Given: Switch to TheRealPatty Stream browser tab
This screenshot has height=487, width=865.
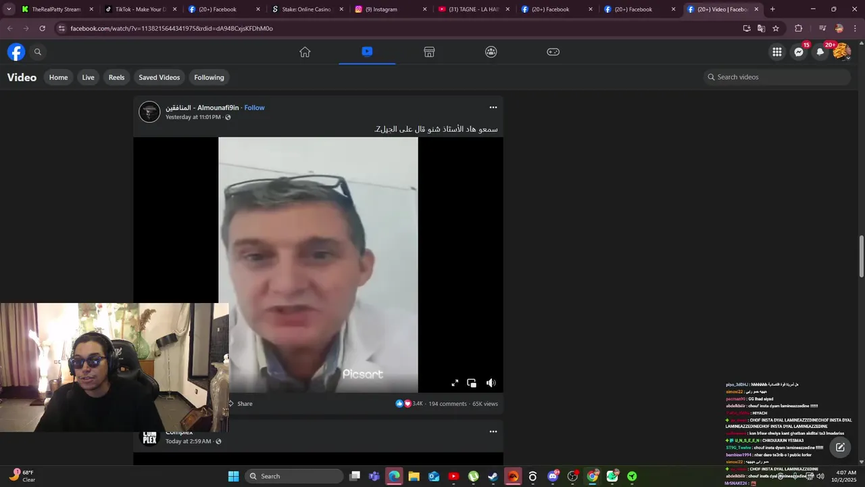Looking at the screenshot, I should (55, 9).
